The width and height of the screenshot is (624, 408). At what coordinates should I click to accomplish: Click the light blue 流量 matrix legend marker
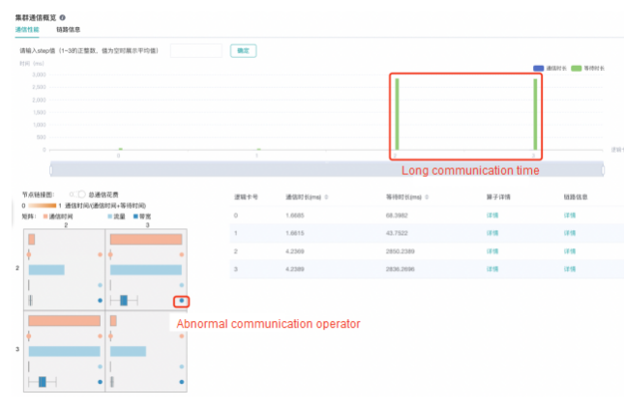109,218
